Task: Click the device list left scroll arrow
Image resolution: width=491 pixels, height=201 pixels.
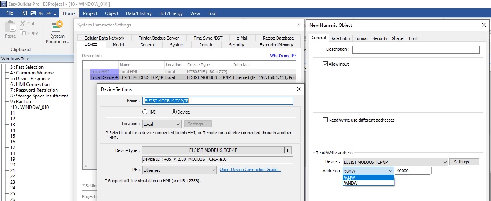Action: [86, 166]
